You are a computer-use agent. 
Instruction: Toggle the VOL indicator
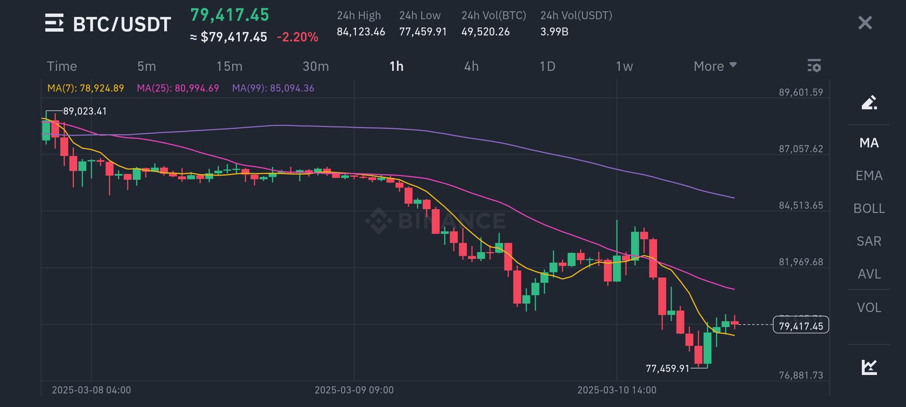869,308
